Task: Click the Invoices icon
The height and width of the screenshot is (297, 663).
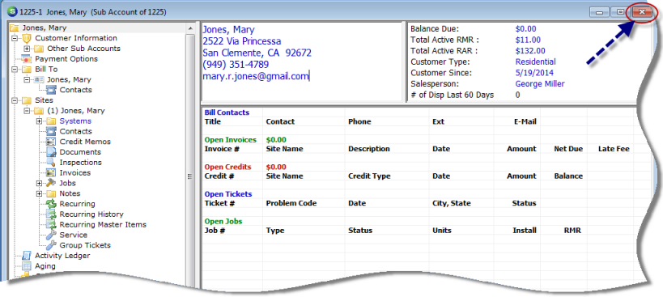Action: 51,173
